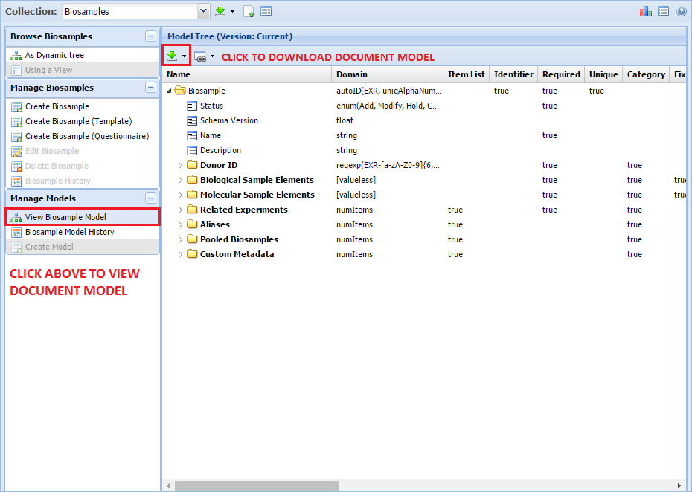
Task: Click the help question mark icon
Action: coord(681,11)
